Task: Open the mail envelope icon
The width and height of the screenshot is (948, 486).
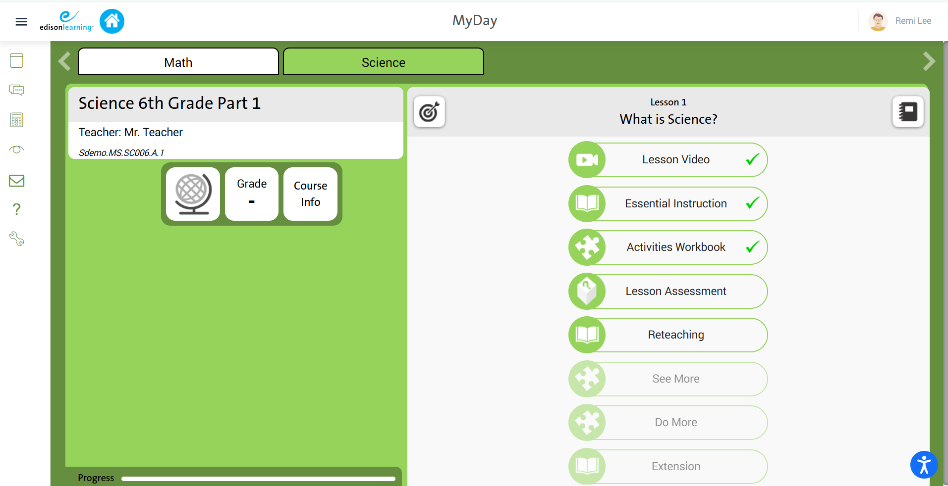Action: (16, 180)
